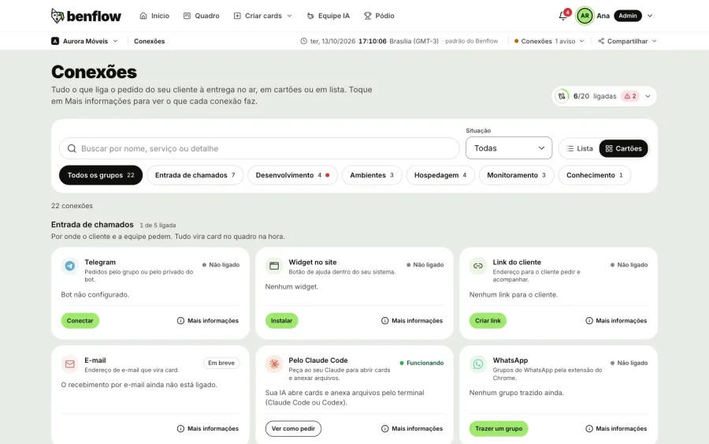Click the Não ligado status on Telegram
This screenshot has width=709, height=444.
click(221, 265)
